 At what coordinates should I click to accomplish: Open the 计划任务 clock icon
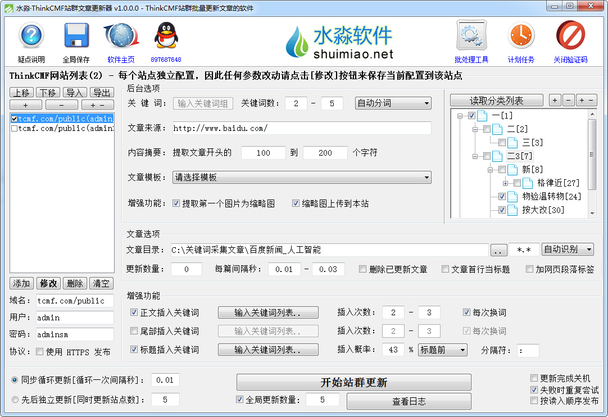521,36
